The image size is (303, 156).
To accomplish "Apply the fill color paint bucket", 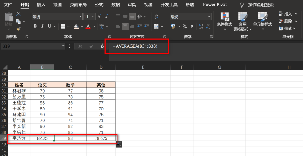I will 76,26.
